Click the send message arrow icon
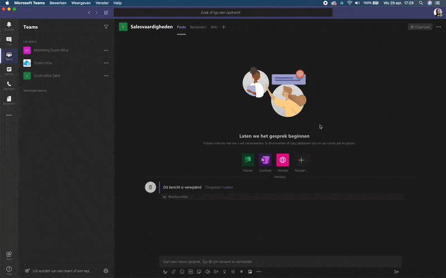This screenshot has width=446, height=278. click(396, 272)
